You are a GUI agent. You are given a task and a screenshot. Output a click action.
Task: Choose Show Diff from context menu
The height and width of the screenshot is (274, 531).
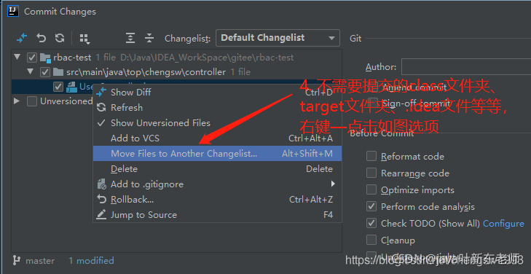(217, 92)
